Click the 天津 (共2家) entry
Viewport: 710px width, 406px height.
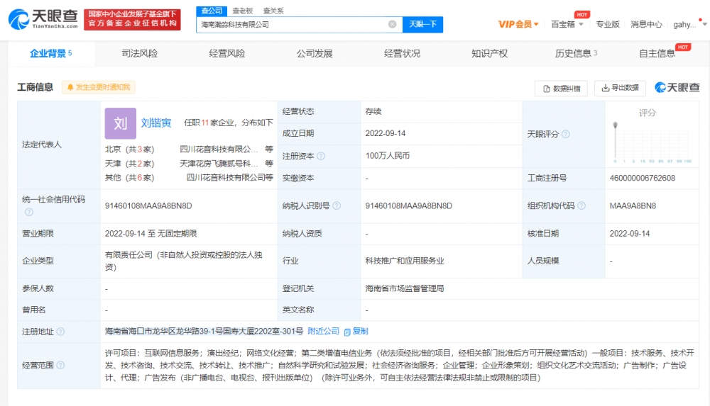point(129,163)
